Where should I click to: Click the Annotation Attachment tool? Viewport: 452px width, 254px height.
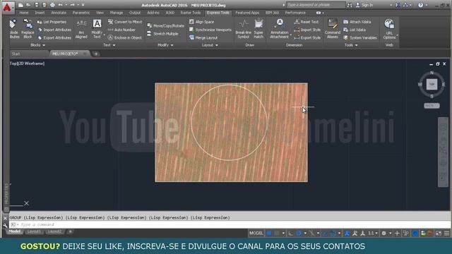click(x=280, y=29)
